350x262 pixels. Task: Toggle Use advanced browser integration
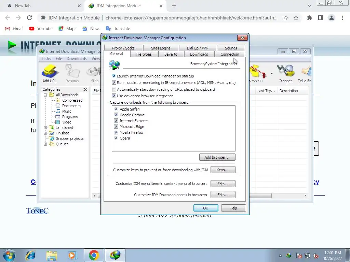click(x=114, y=96)
